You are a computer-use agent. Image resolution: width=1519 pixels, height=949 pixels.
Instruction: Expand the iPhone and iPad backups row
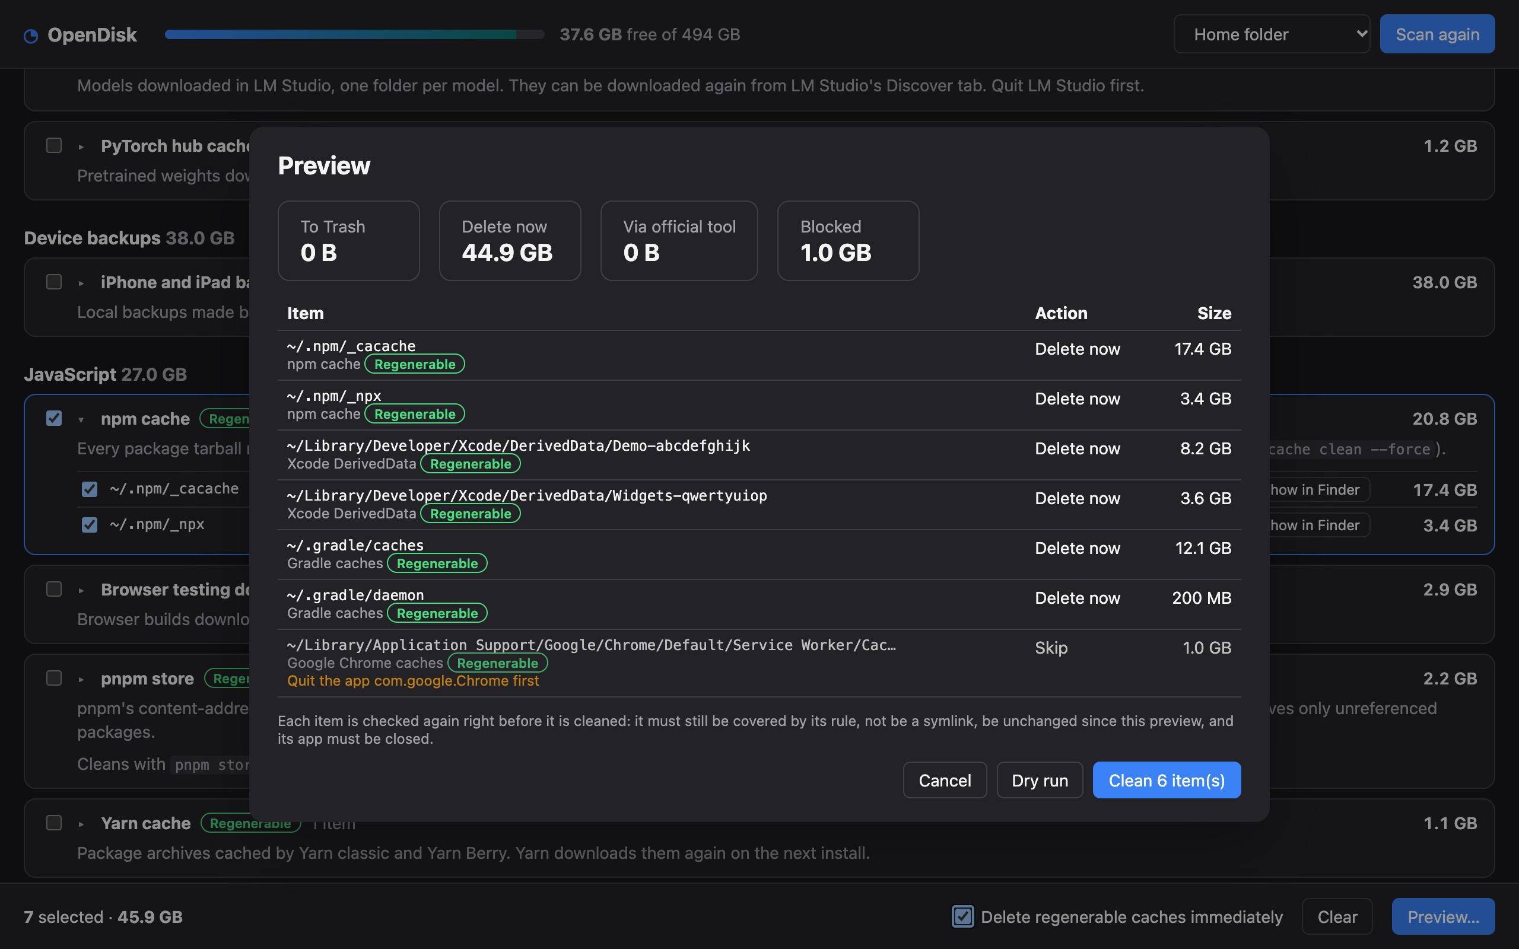click(81, 283)
